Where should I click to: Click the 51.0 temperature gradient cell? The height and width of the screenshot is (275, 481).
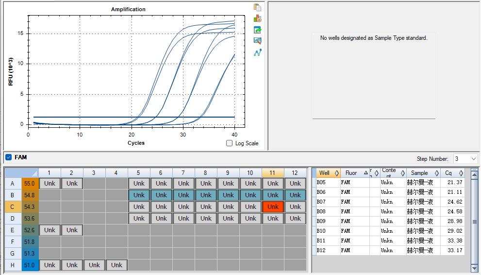tap(30, 265)
